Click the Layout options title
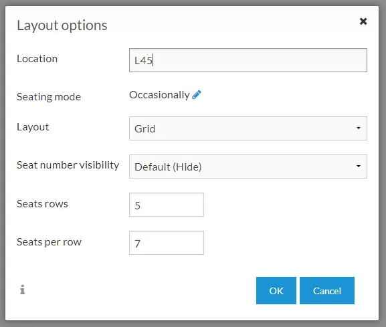Viewport: 386px width, 327px height. coord(62,25)
